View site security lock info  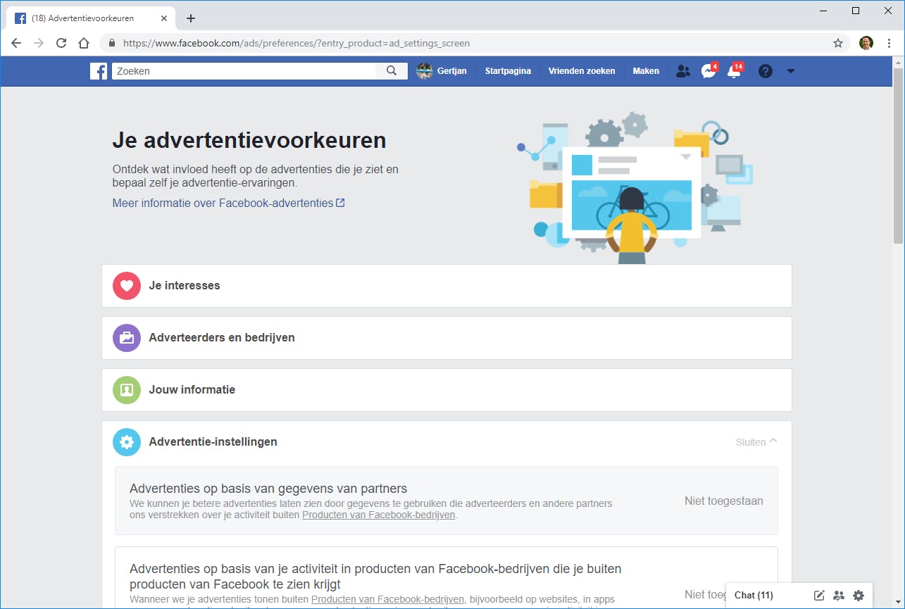(x=112, y=43)
